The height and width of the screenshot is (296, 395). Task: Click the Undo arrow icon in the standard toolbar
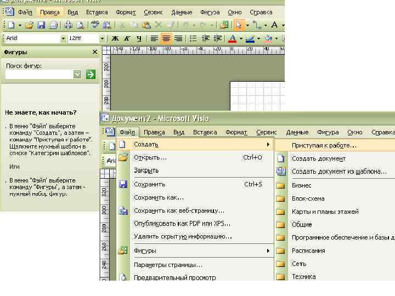[185, 25]
